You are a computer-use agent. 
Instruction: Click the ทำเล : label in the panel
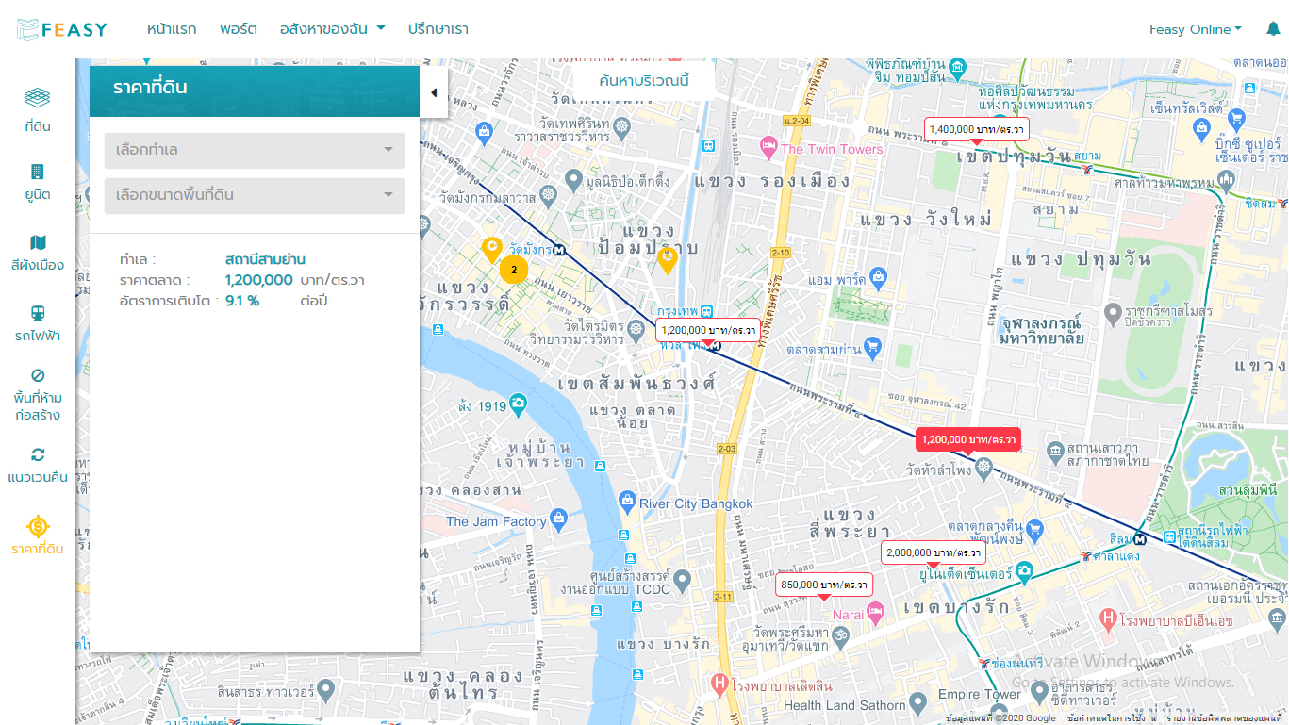coord(138,259)
